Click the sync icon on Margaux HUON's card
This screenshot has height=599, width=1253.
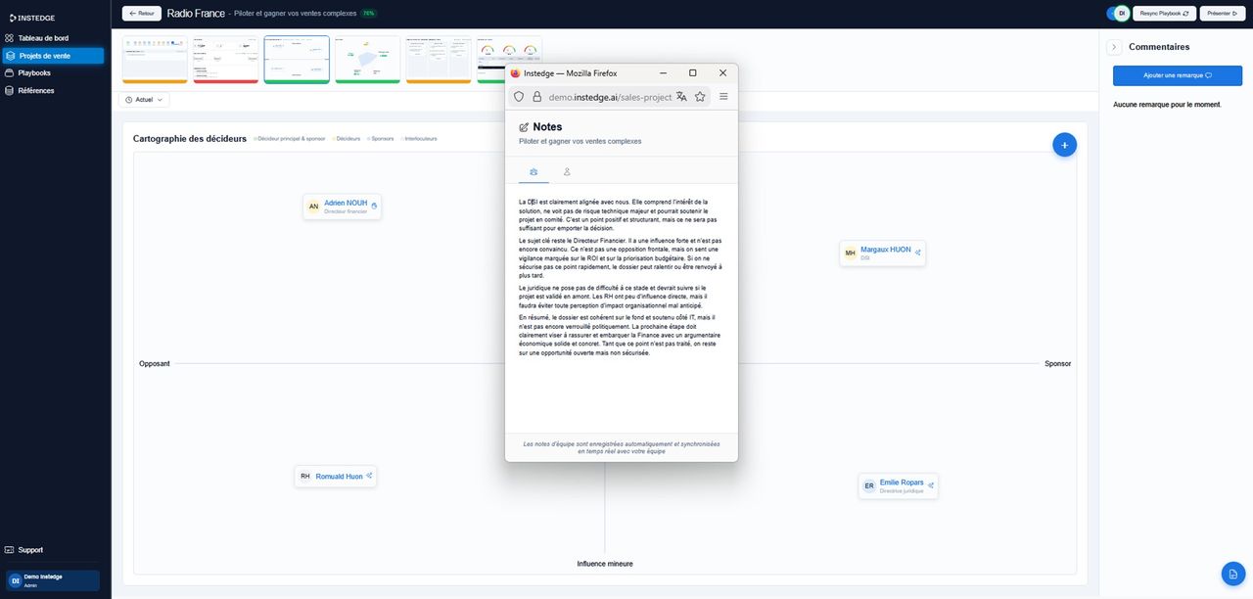point(916,252)
